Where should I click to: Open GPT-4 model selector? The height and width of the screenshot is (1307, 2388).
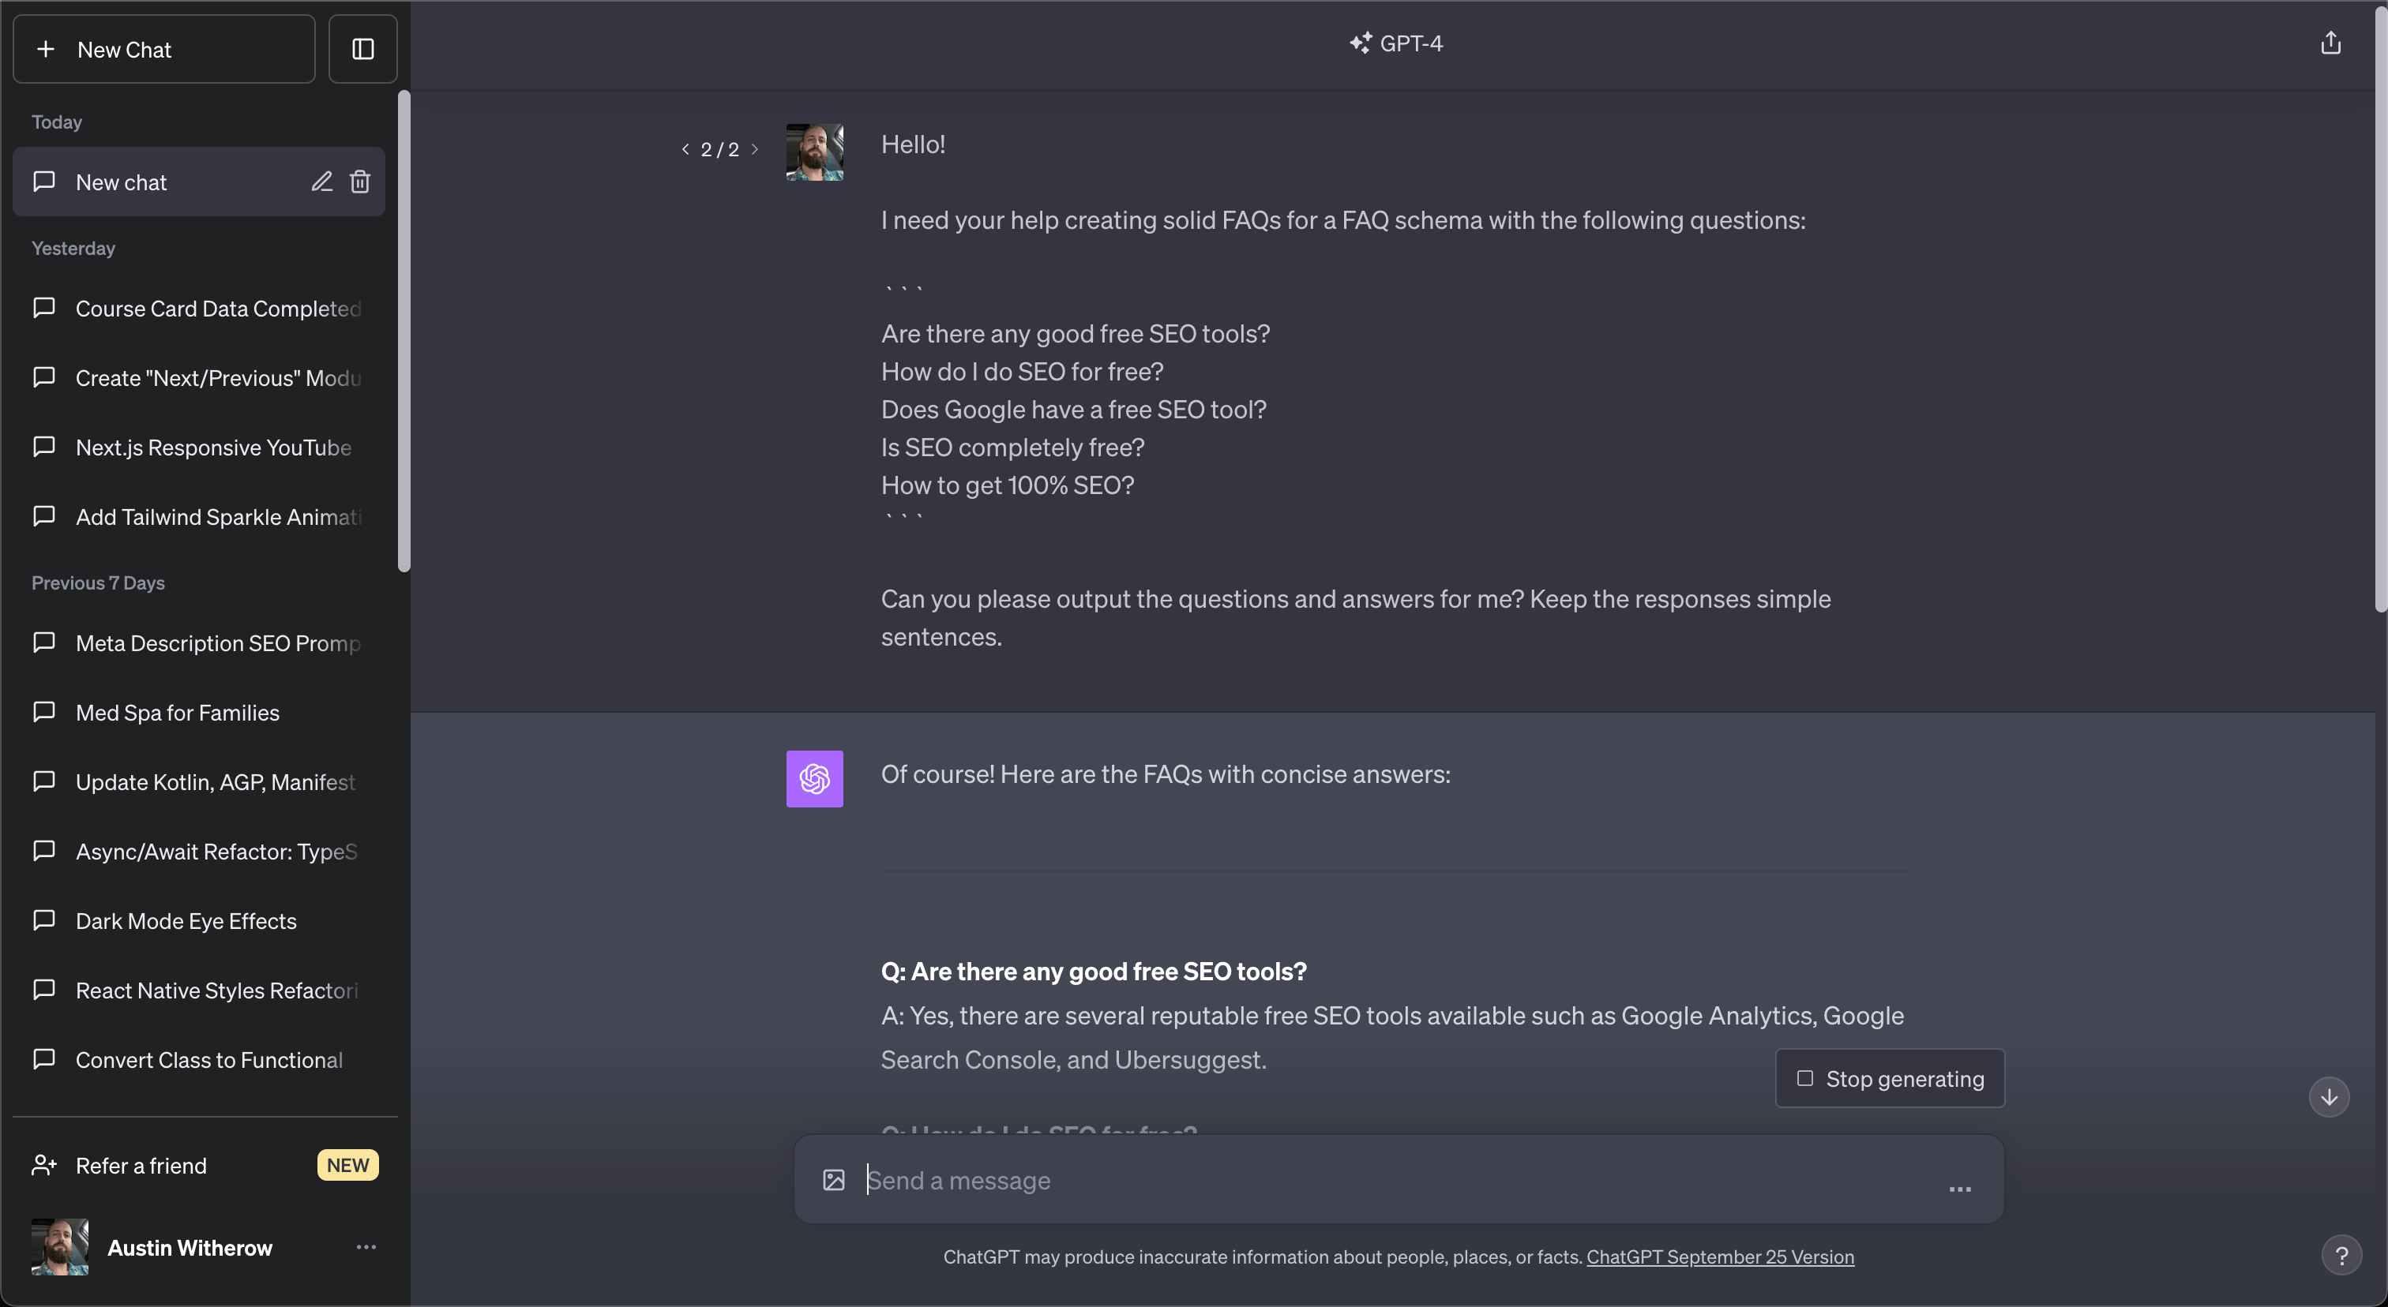click(1397, 43)
